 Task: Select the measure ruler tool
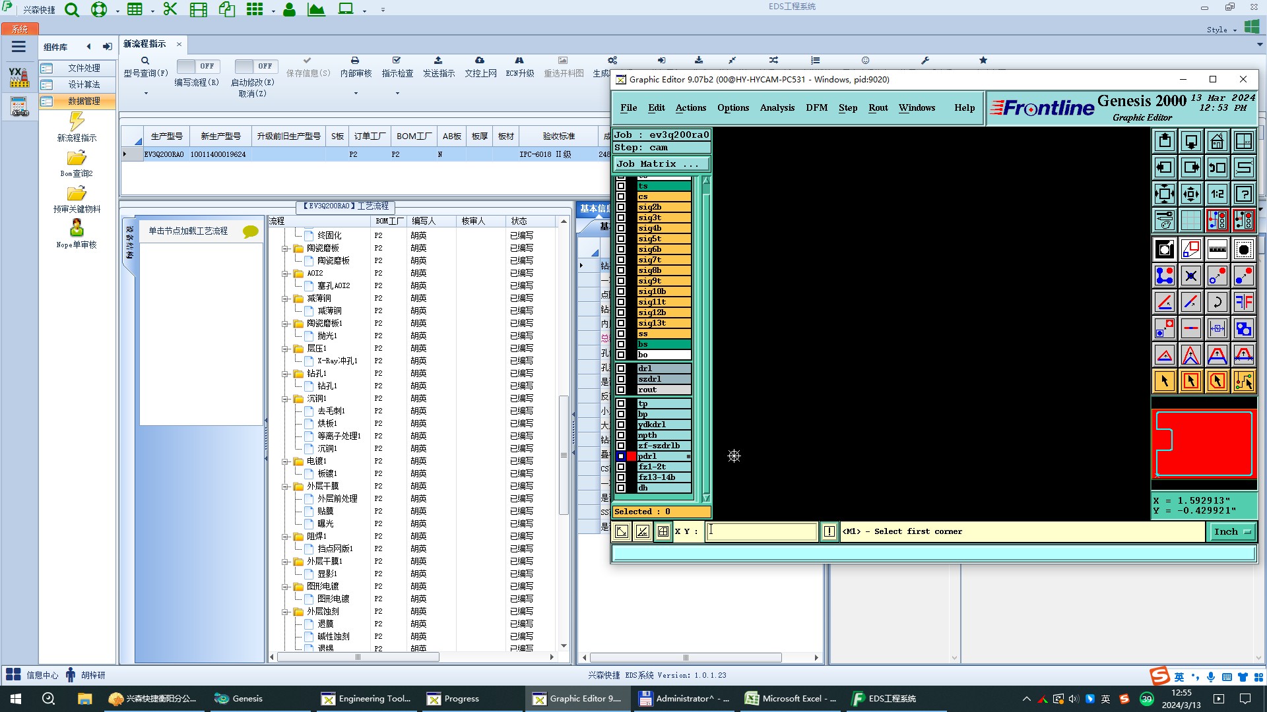(1217, 249)
